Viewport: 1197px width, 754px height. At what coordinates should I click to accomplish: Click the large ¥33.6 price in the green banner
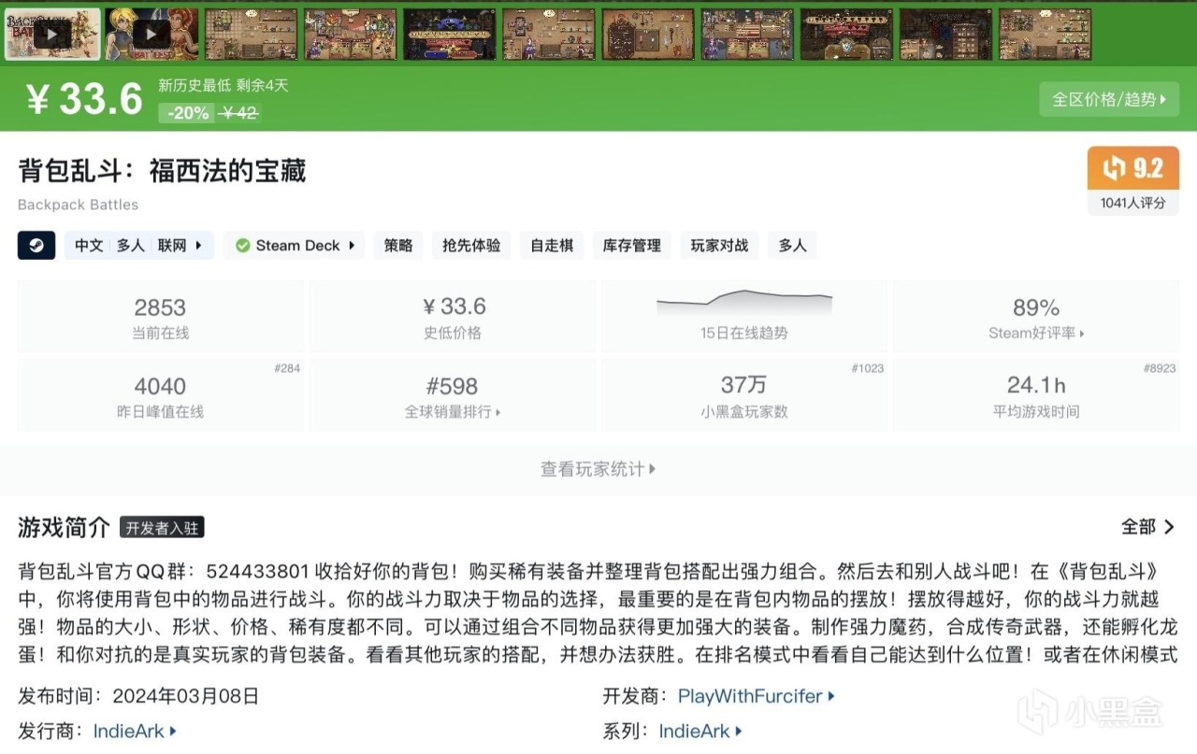pos(85,100)
